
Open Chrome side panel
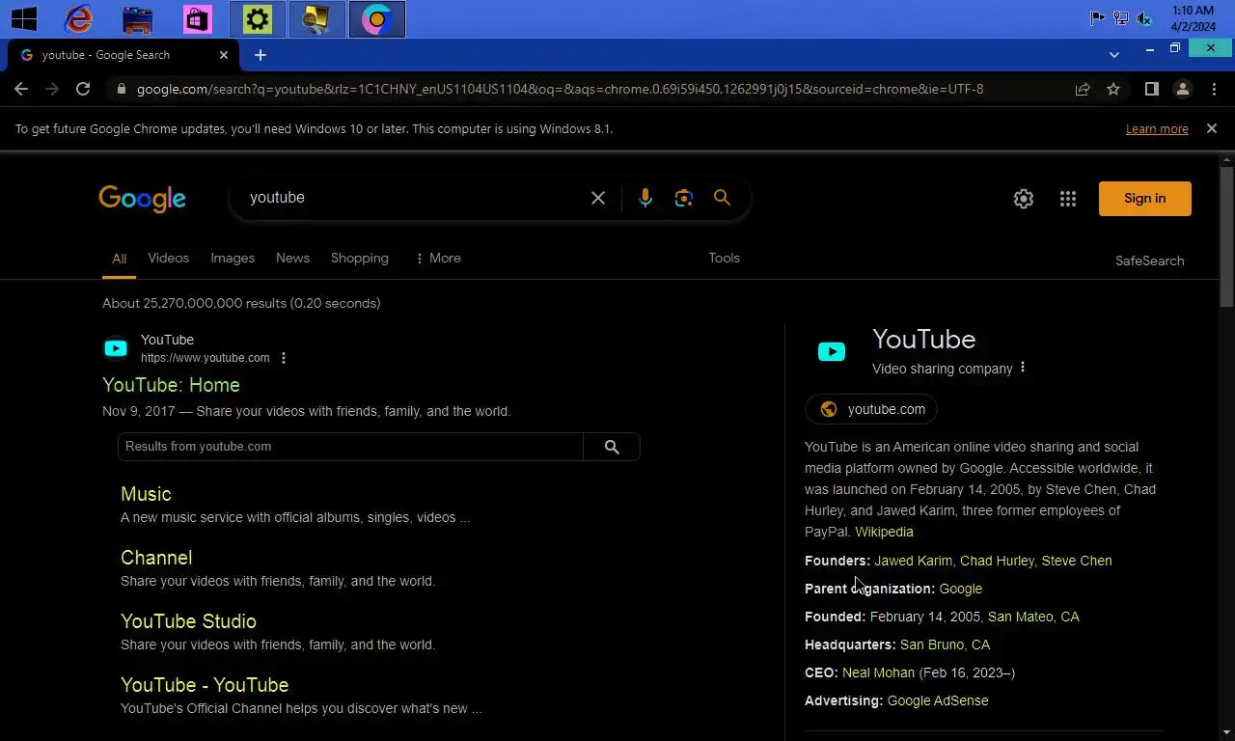pos(1151,89)
